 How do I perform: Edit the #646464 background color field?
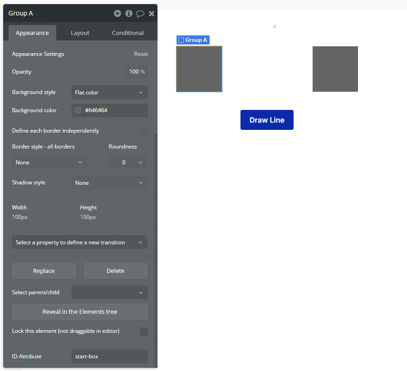[x=109, y=110]
